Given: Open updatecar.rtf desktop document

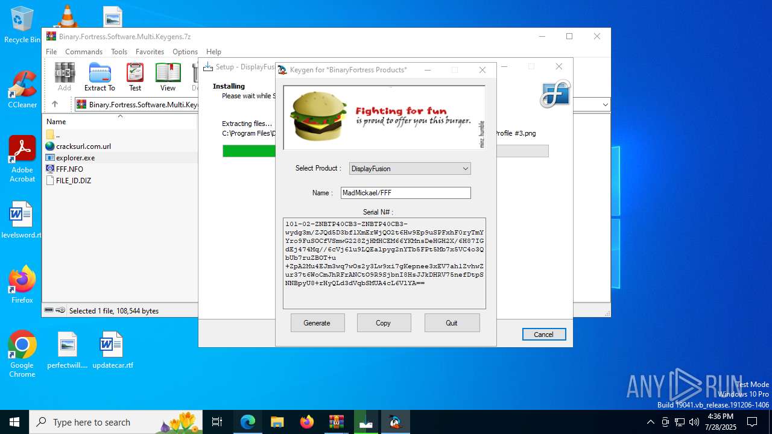Looking at the screenshot, I should click(113, 350).
